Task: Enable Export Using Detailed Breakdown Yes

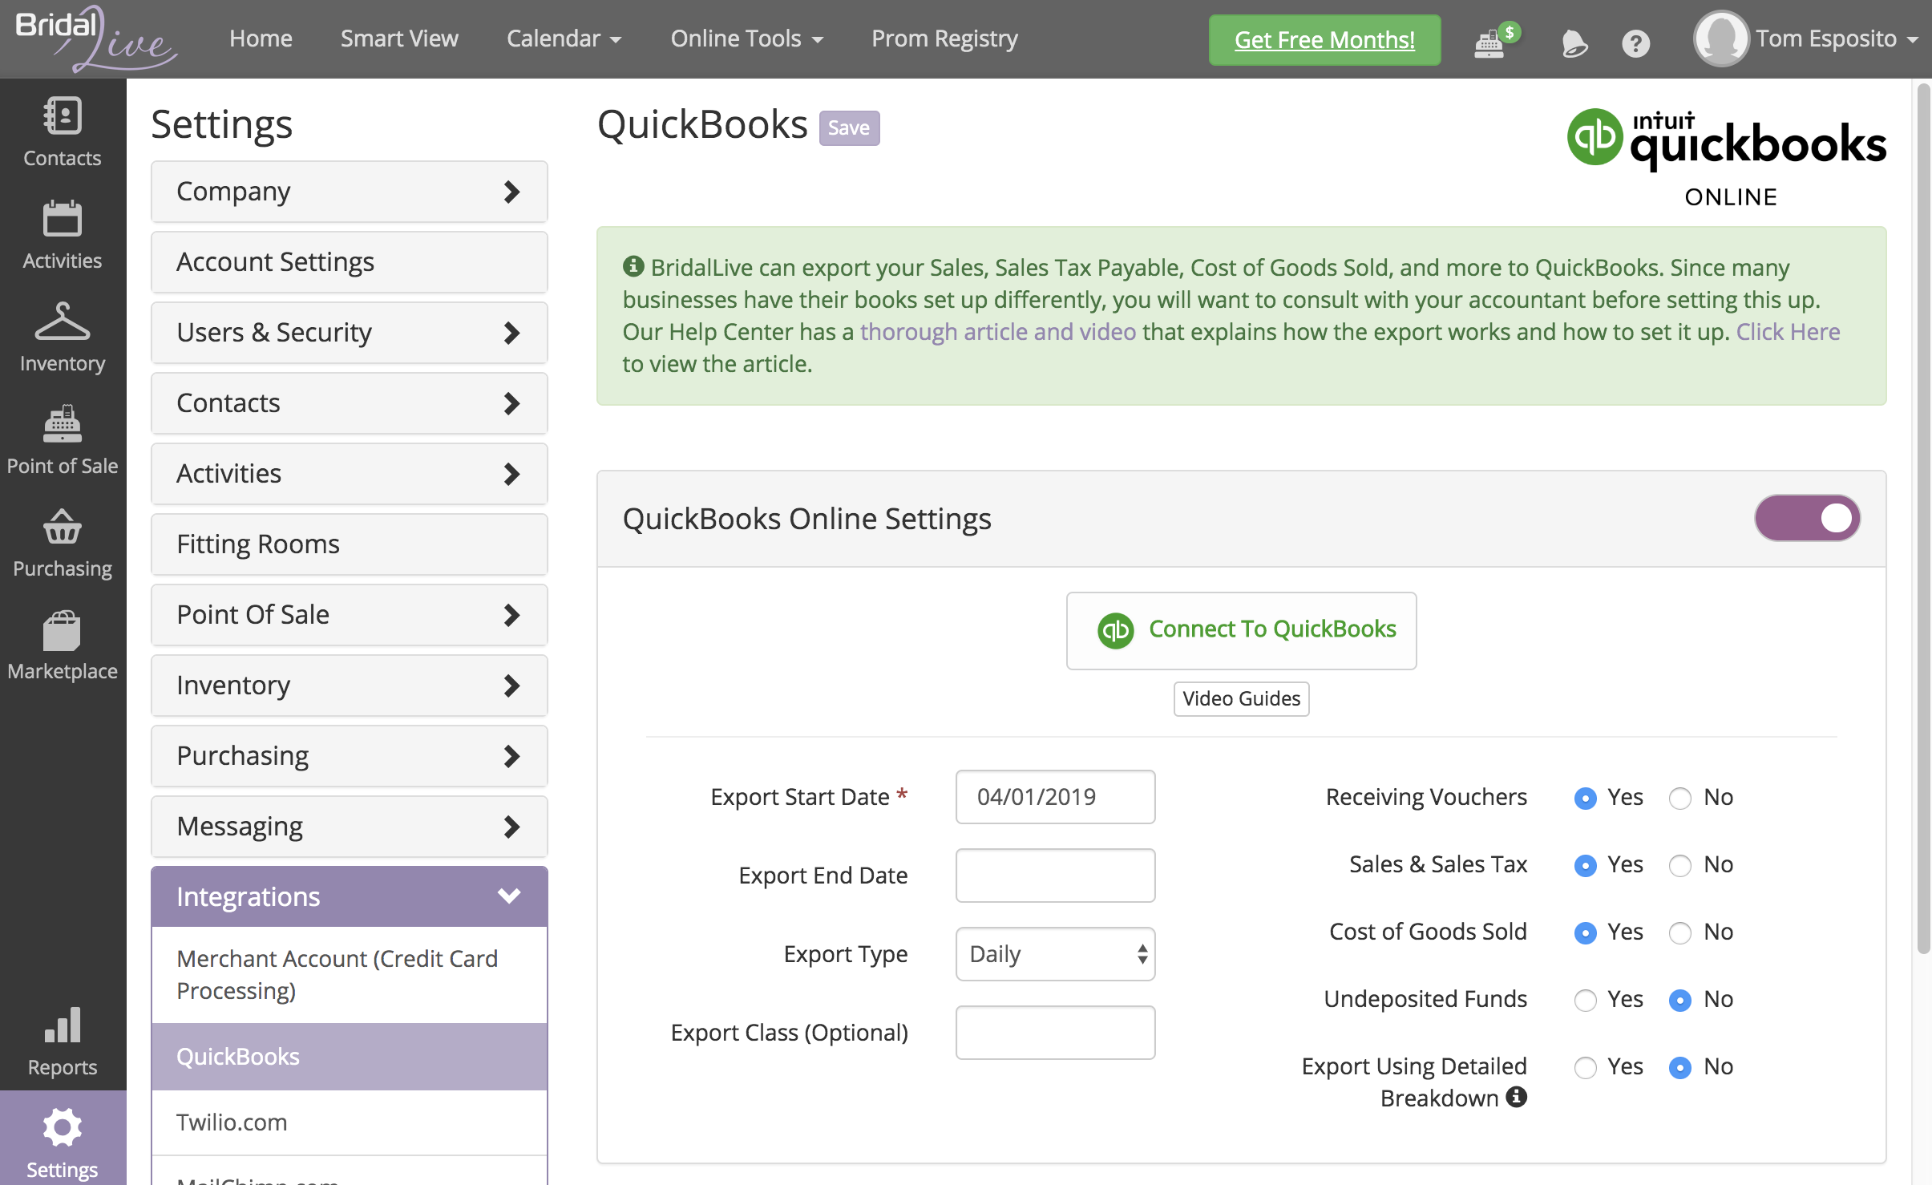Action: coord(1587,1066)
